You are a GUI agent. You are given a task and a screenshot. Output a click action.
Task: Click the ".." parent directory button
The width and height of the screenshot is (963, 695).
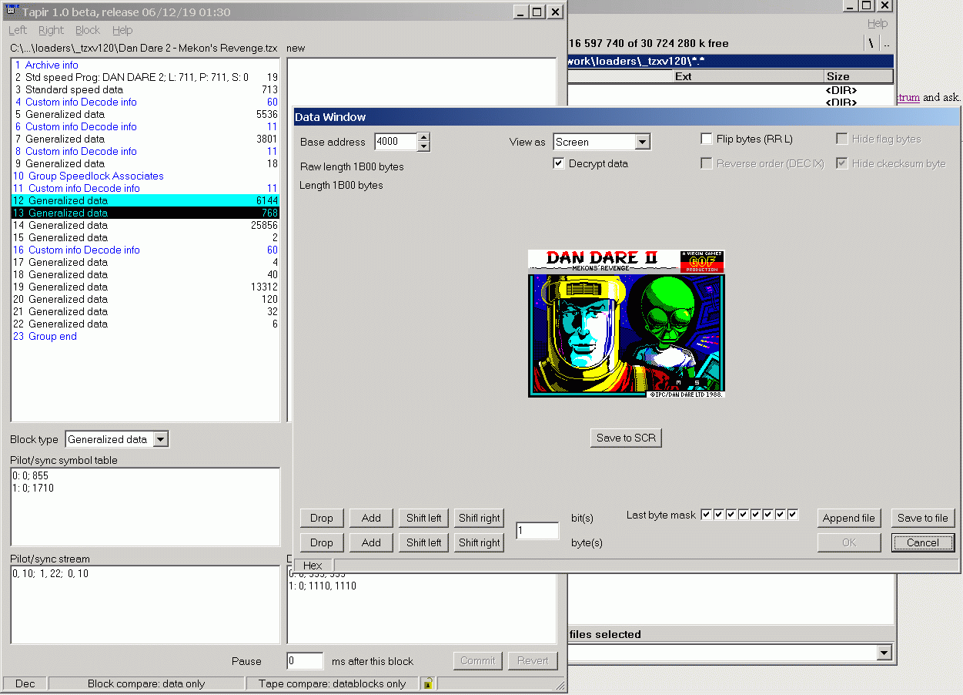coord(886,43)
